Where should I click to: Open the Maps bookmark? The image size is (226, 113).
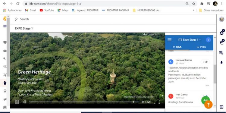tap(63, 10)
